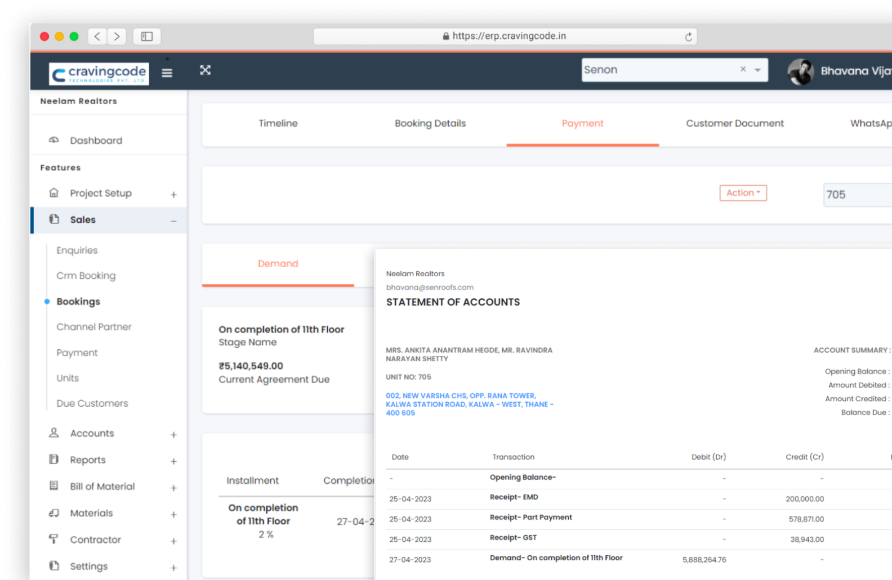Viewport: 892px width, 580px height.
Task: Go back with browser back arrow
Action: click(x=97, y=37)
